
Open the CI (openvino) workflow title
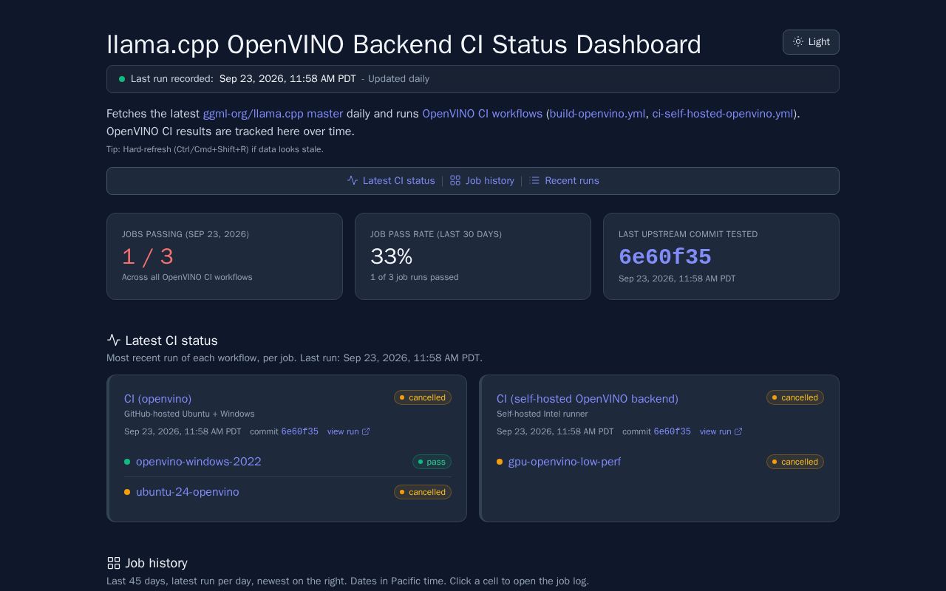pos(157,399)
